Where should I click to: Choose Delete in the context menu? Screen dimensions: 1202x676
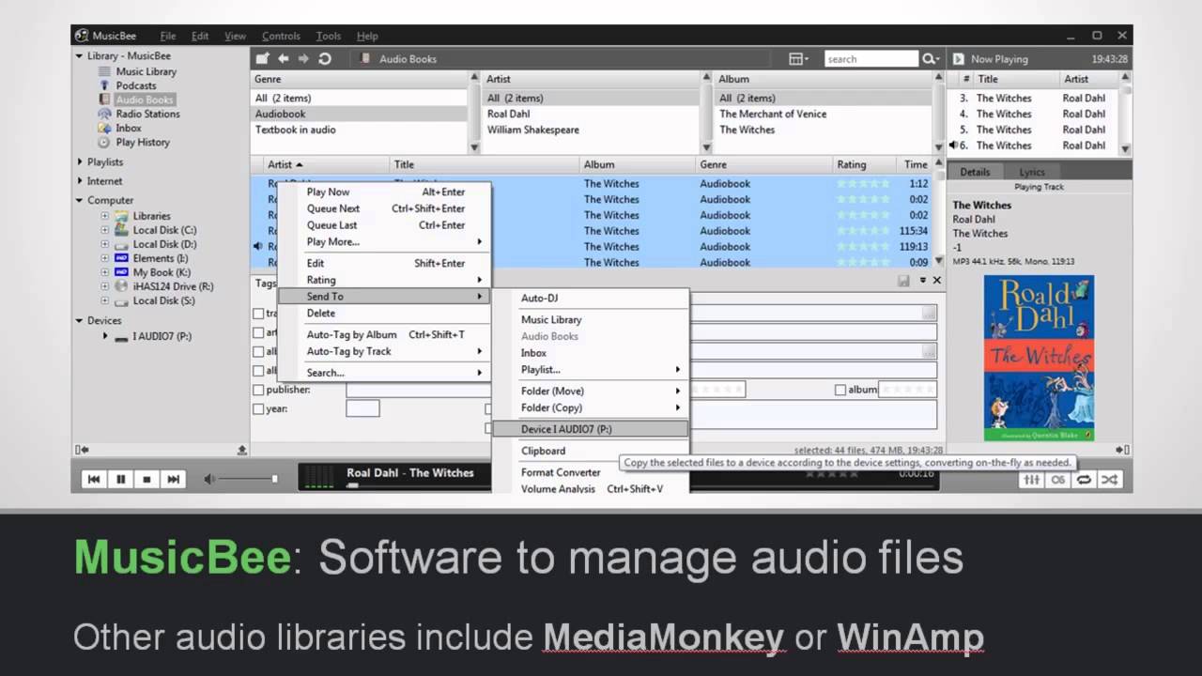tap(386, 314)
